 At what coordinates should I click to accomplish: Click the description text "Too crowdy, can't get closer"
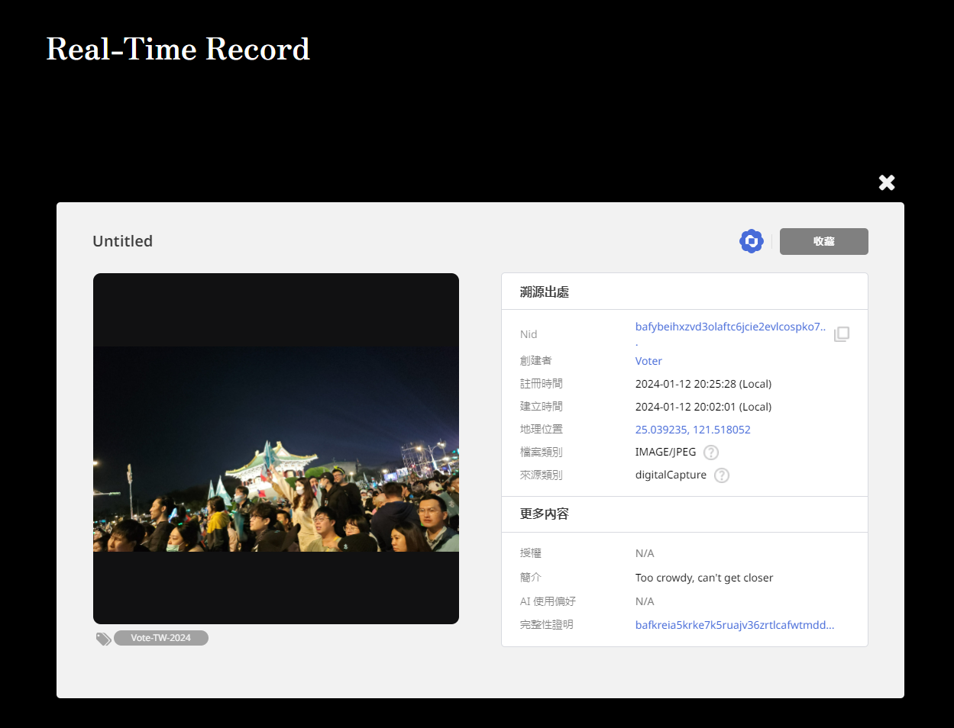pyautogui.click(x=703, y=578)
